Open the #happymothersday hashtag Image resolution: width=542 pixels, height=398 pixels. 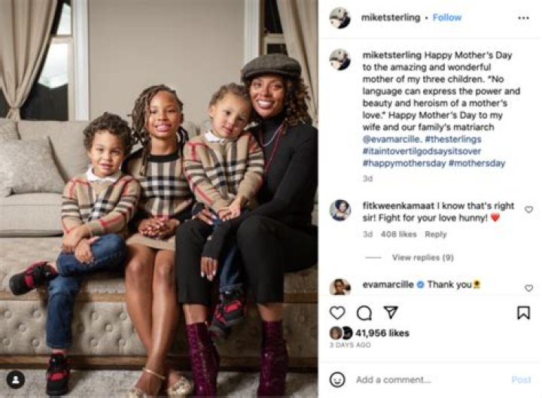click(404, 163)
